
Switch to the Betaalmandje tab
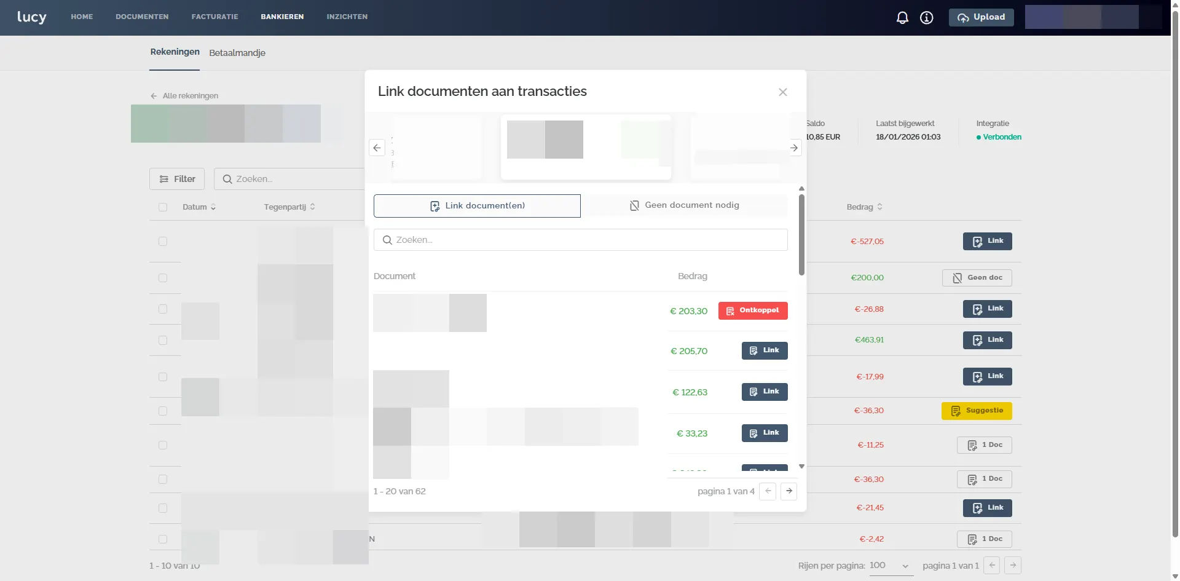coord(237,53)
